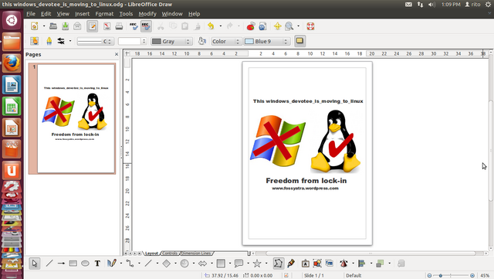Open the Fontwork Gallery
Screen dimensions: 494x279
306,264
